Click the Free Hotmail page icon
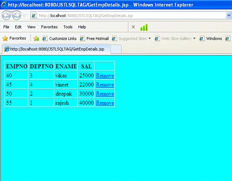The width and height of the screenshot is (232, 181). [x=82, y=39]
